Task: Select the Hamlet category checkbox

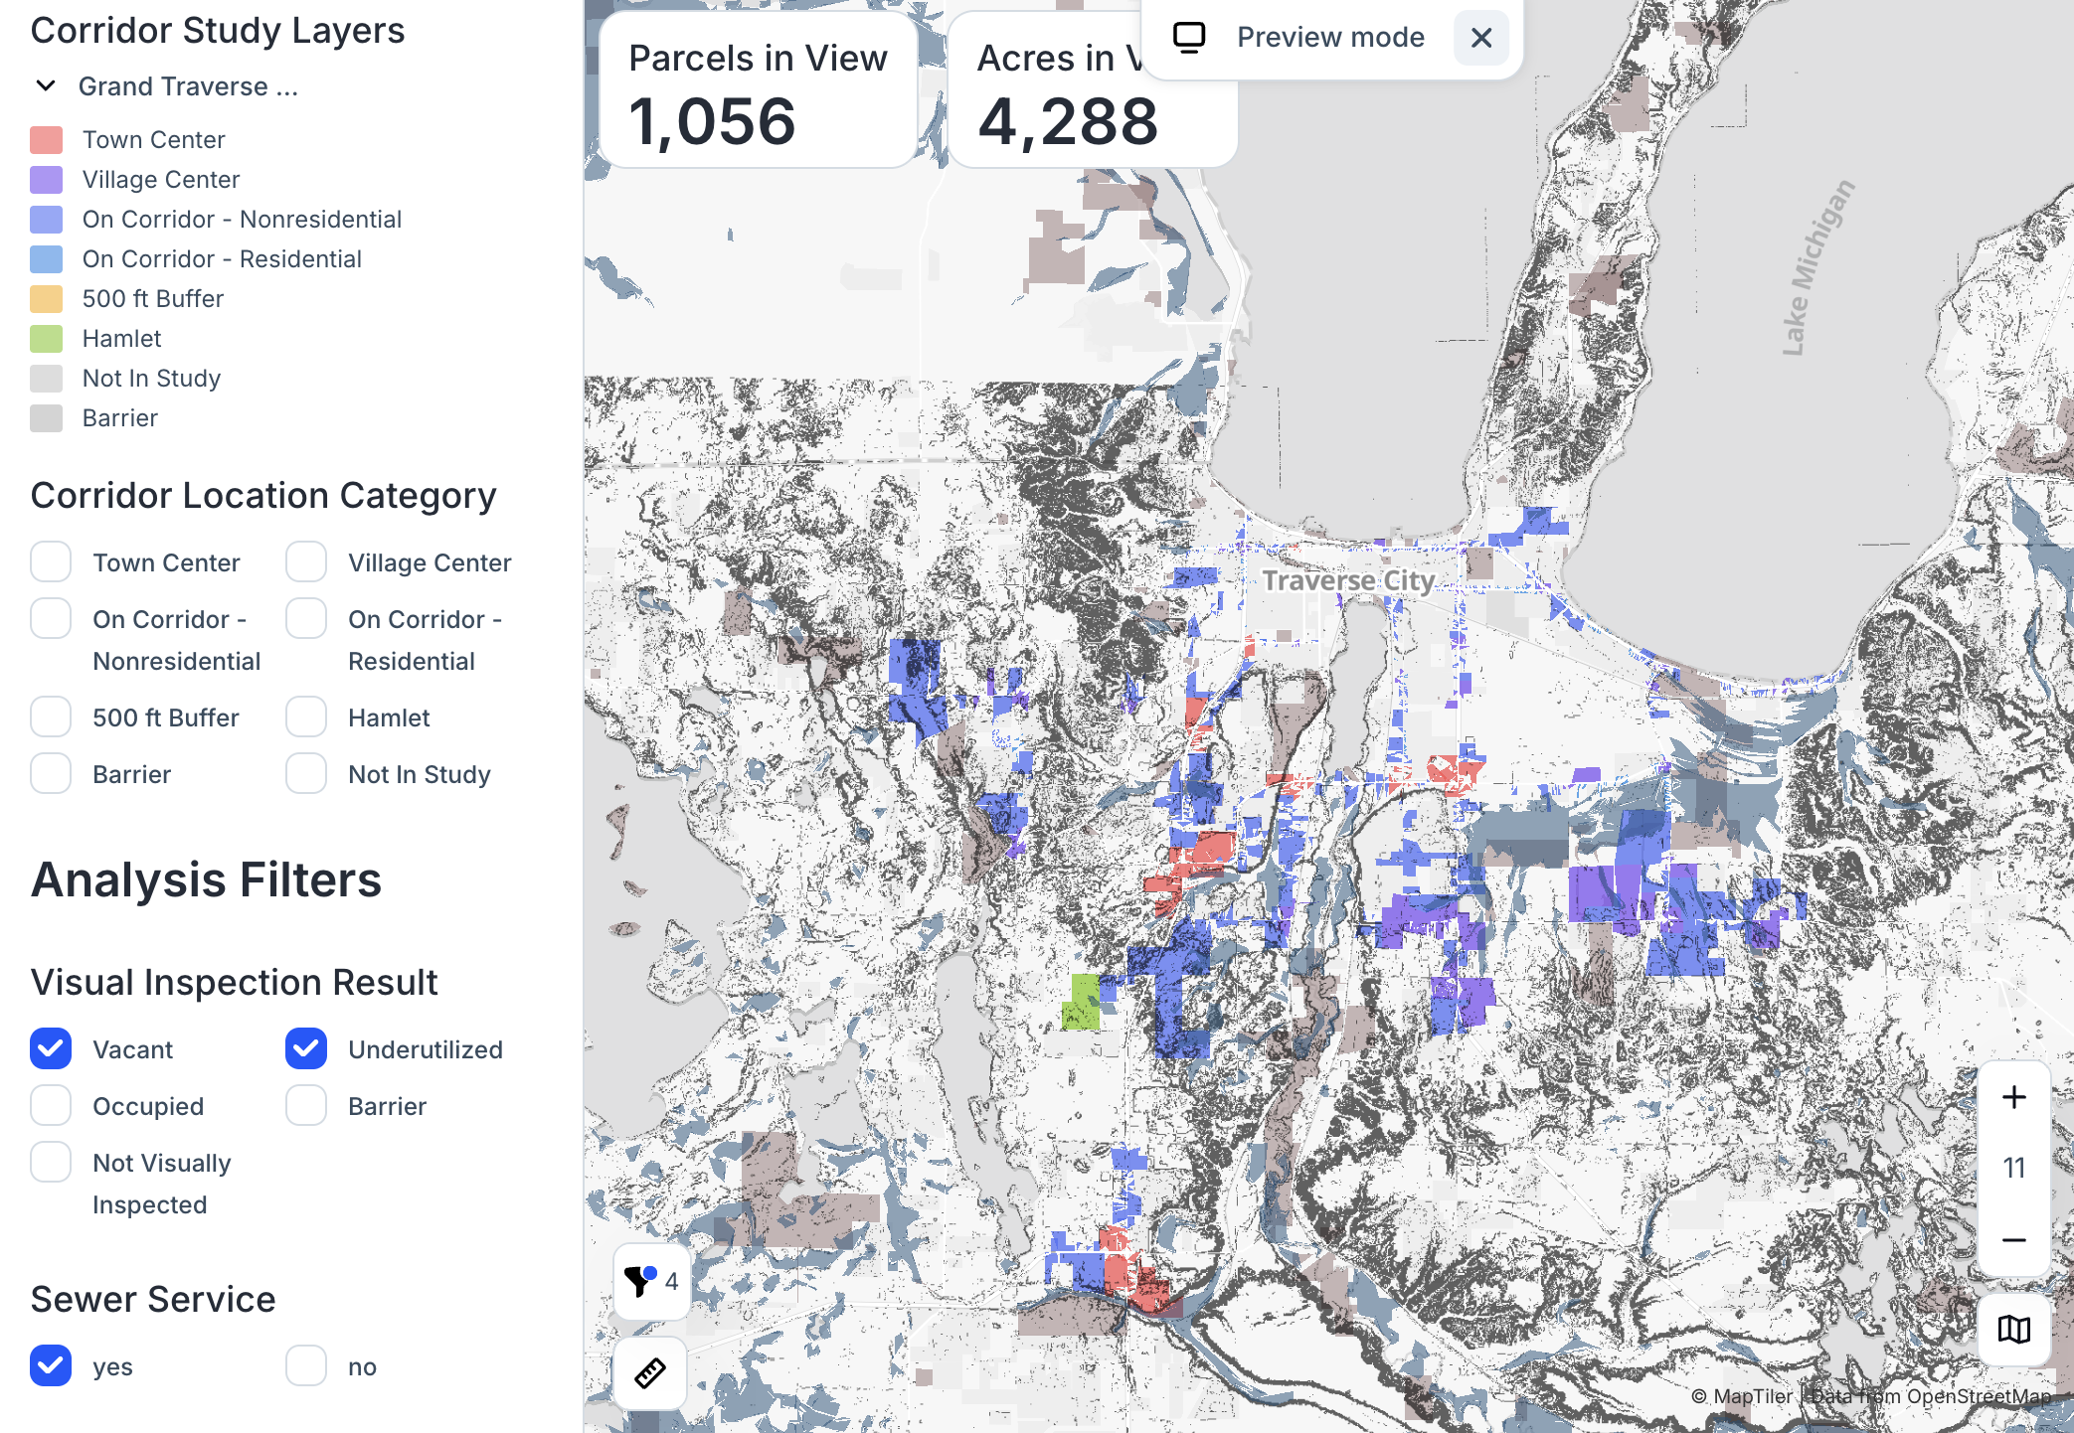Action: click(306, 716)
